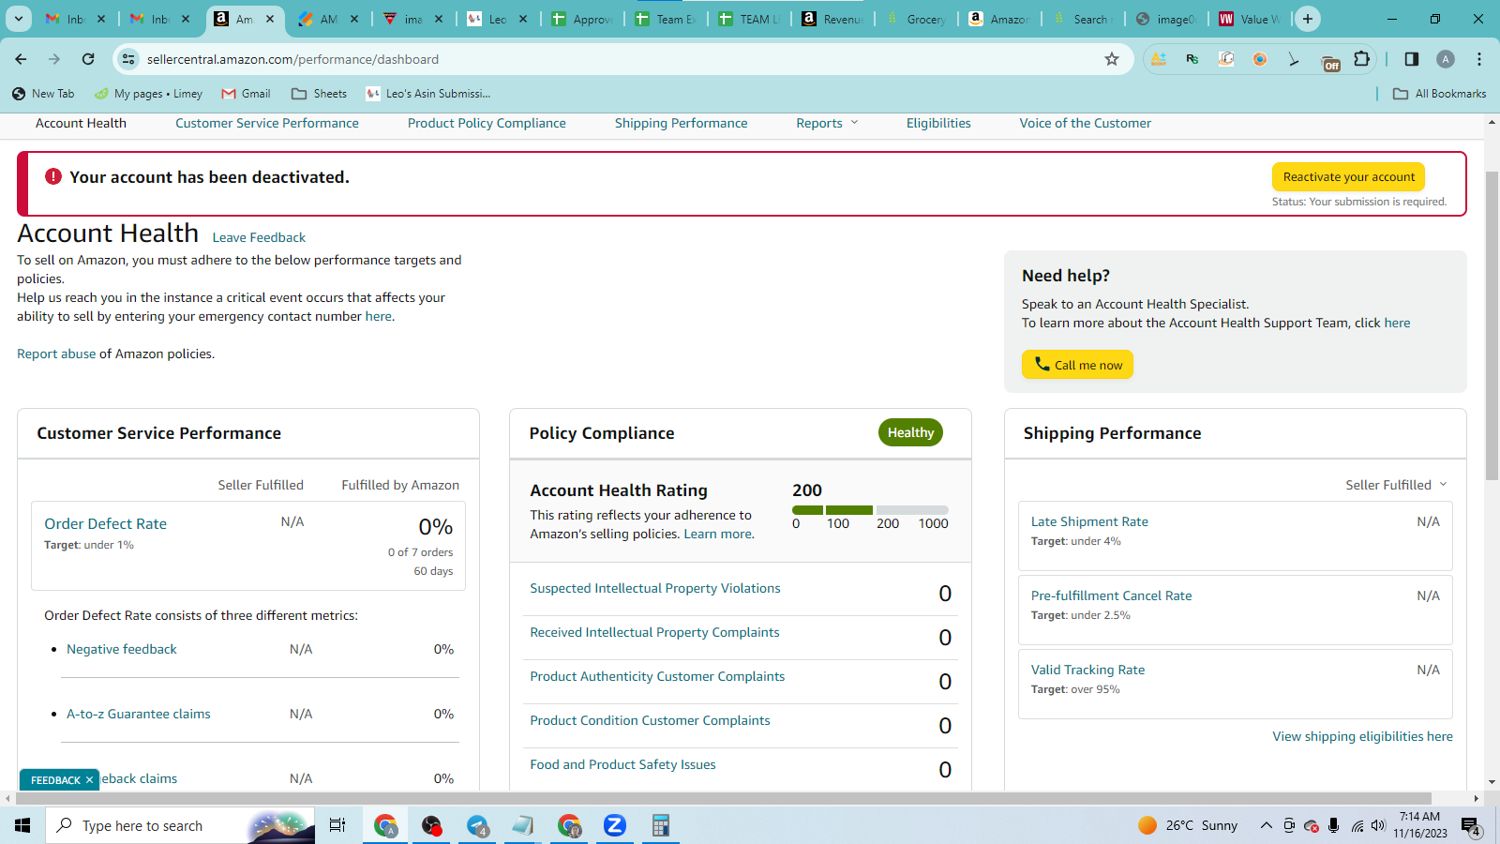
Task: Open the RS extension icon
Action: pyautogui.click(x=1192, y=59)
